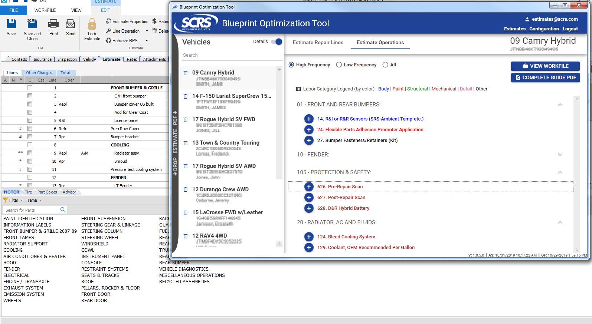The image size is (592, 324).
Task: Check the box for line 5 License panel
Action: [30, 120]
